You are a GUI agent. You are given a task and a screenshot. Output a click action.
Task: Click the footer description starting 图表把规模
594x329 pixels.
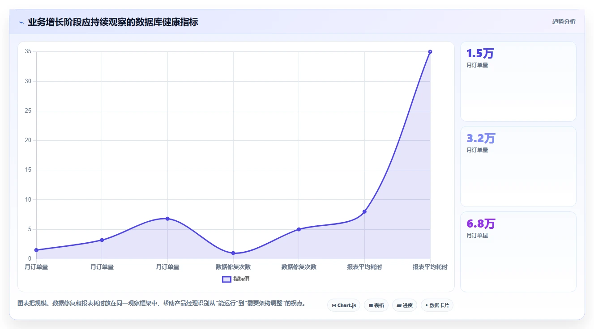[x=162, y=303]
